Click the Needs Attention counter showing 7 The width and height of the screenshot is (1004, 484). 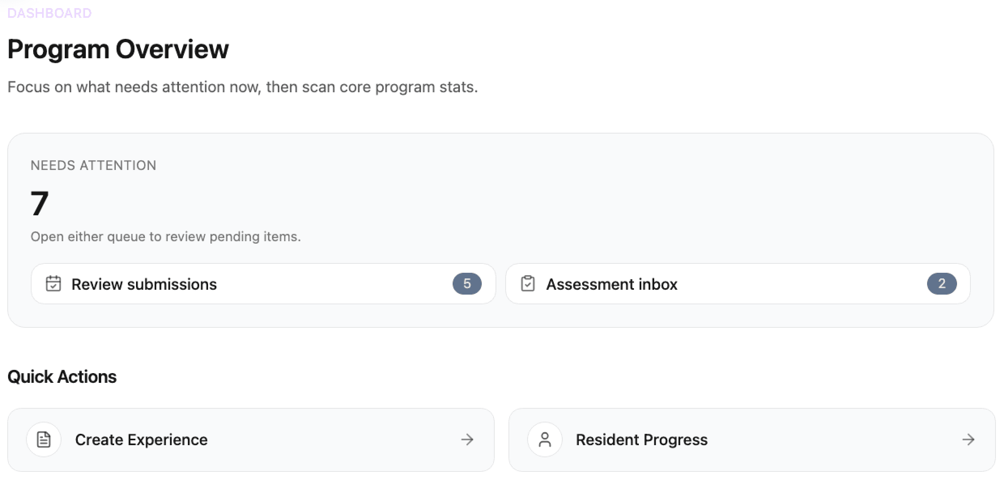coord(39,202)
